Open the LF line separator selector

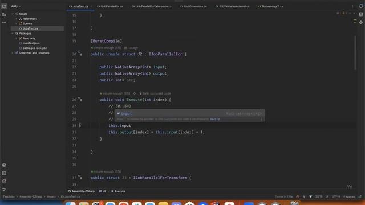coord(327,196)
